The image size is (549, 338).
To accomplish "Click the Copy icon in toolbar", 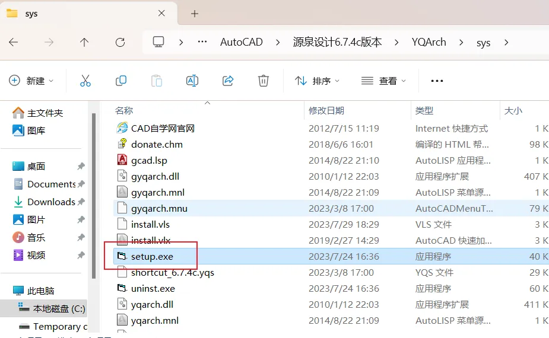I will click(x=121, y=81).
